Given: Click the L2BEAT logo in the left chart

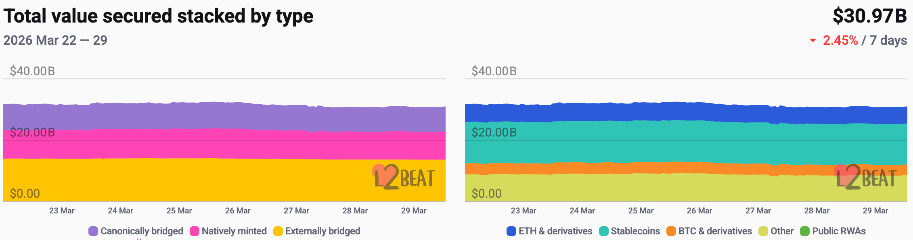Looking at the screenshot, I should 404,178.
